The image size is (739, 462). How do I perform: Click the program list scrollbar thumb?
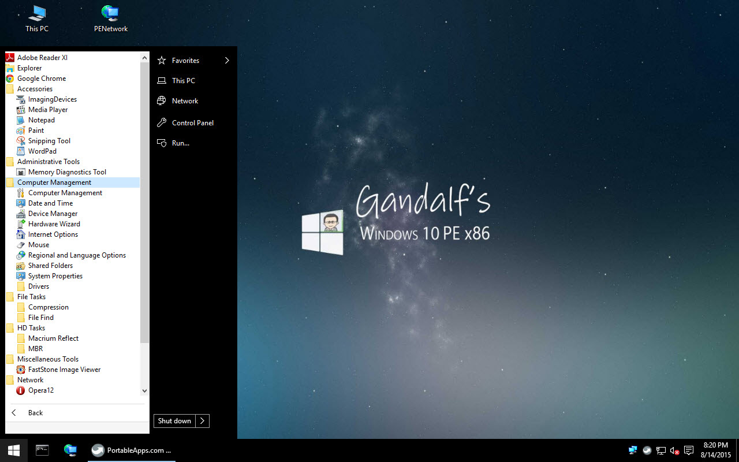coord(145,203)
